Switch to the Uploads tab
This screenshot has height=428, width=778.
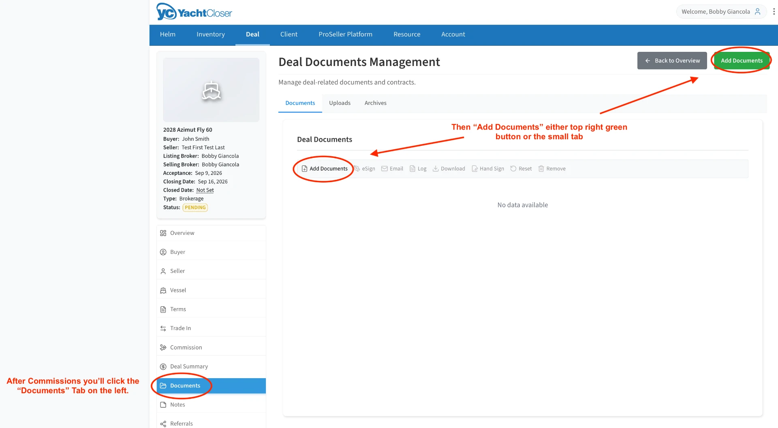pyautogui.click(x=340, y=103)
